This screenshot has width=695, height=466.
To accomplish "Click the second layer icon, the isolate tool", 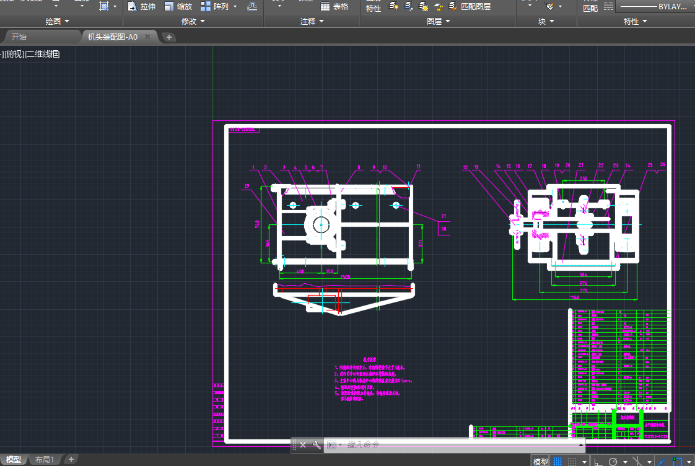I will [x=409, y=6].
